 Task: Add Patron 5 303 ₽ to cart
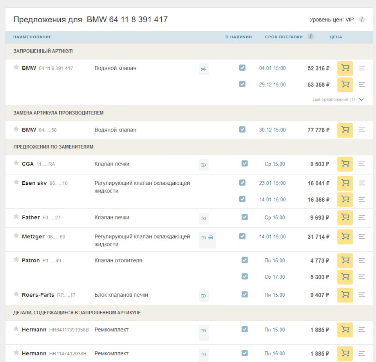pyautogui.click(x=345, y=277)
